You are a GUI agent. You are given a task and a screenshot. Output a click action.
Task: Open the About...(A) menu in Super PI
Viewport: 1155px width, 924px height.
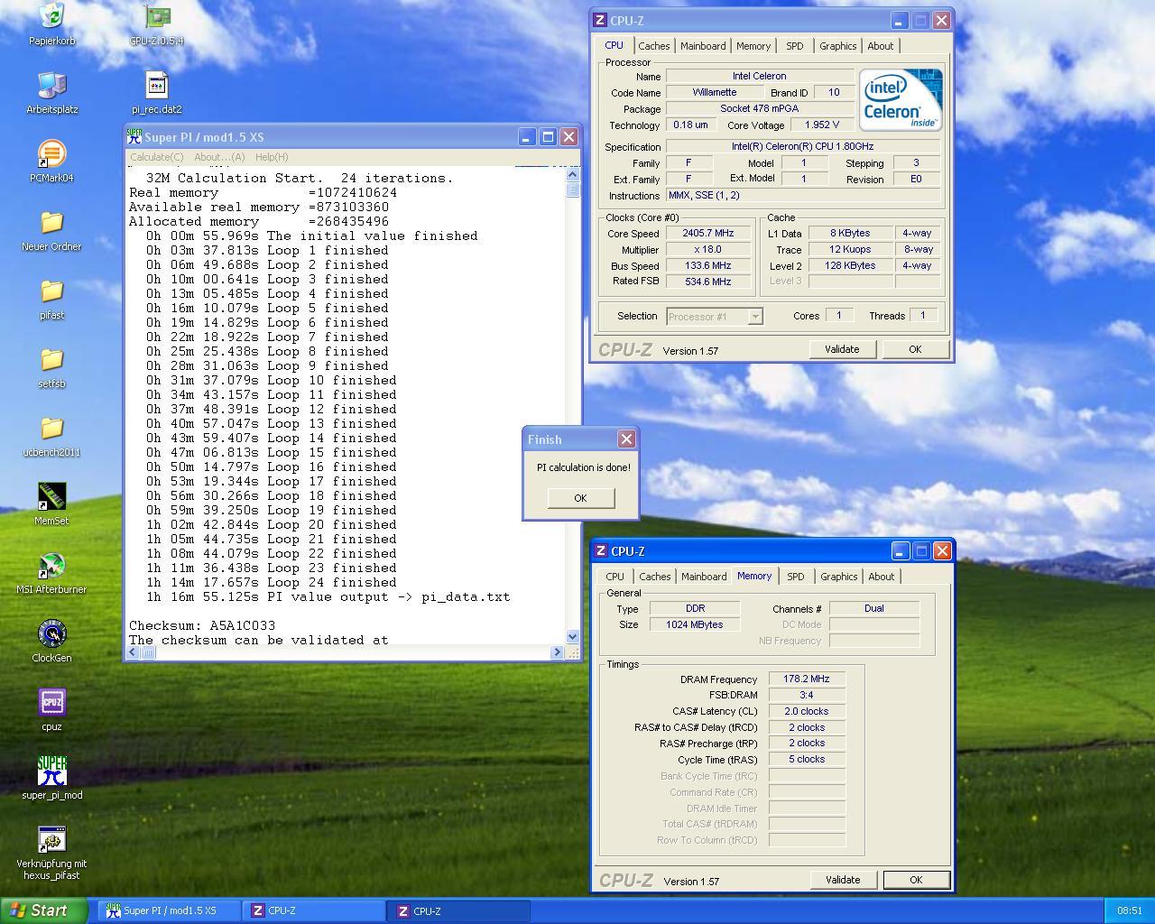point(219,157)
